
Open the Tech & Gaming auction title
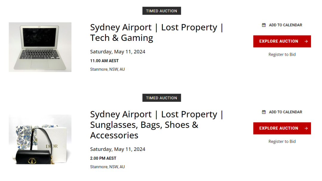pos(157,33)
